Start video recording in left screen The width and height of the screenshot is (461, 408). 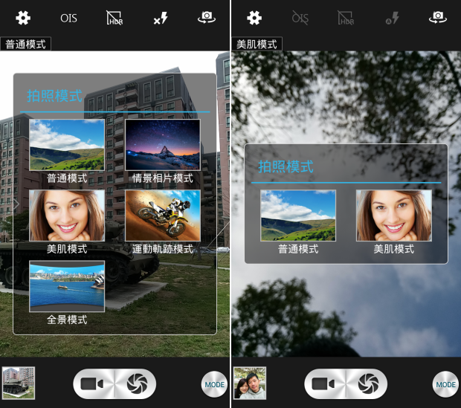[x=93, y=384]
